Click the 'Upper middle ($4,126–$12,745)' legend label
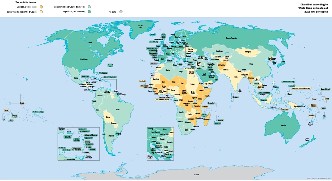 (69, 7)
